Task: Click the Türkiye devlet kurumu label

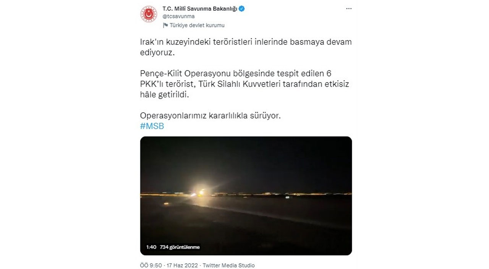Action: click(x=197, y=25)
